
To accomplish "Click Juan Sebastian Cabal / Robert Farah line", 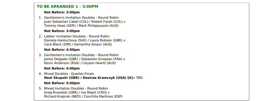I will pyautogui.click(x=85, y=22).
